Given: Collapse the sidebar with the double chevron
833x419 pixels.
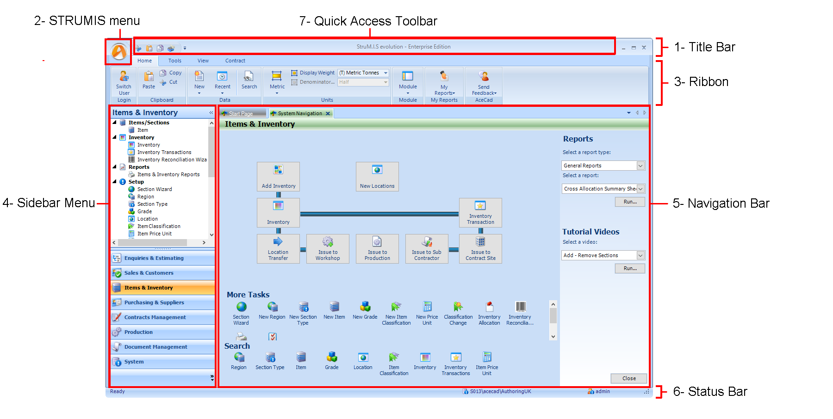Looking at the screenshot, I should tap(211, 112).
